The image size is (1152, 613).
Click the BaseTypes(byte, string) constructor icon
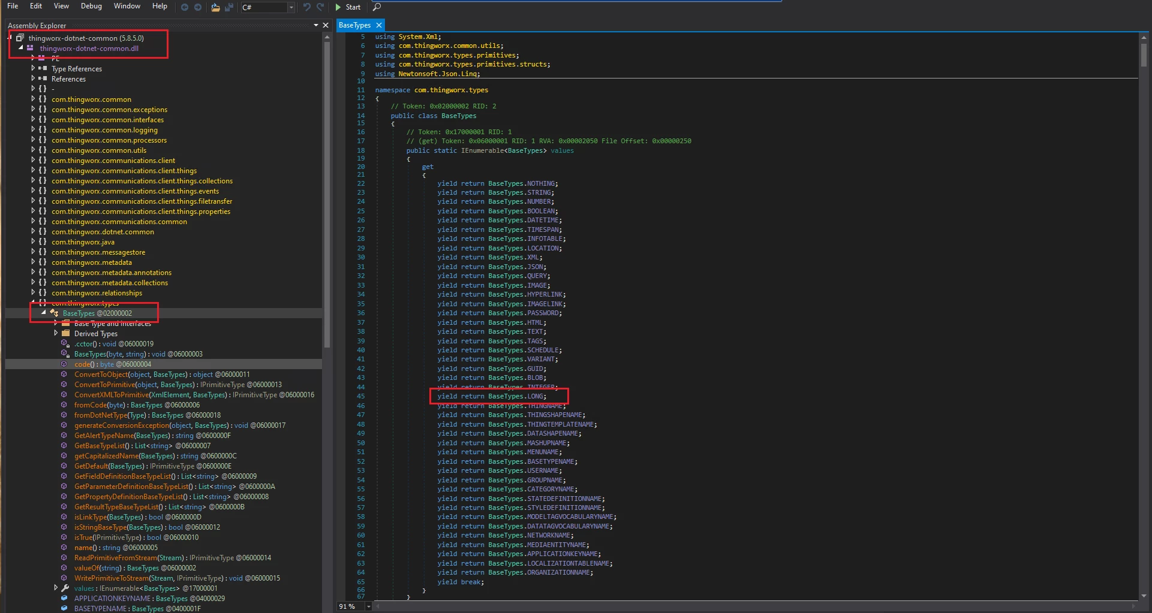pos(65,354)
